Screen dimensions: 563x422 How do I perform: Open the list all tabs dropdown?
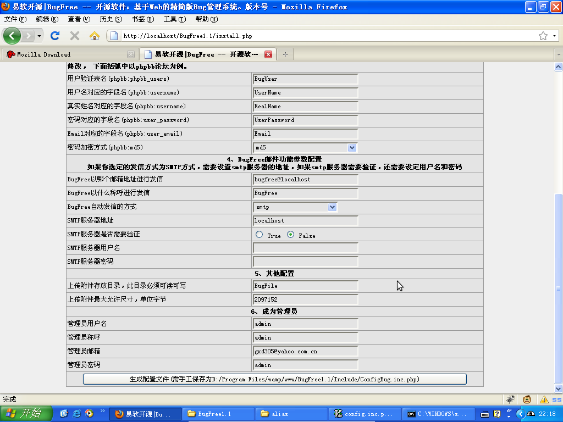point(559,54)
